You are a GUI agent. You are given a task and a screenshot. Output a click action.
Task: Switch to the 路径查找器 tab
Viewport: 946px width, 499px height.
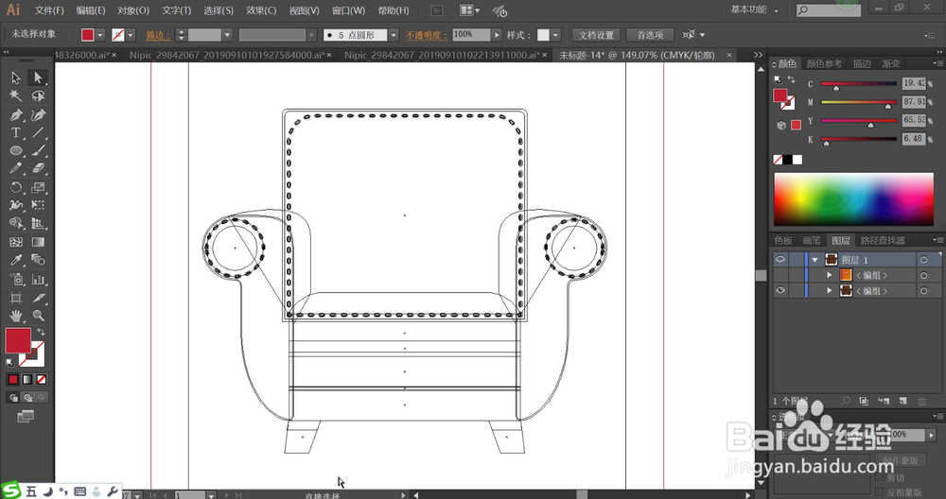(883, 240)
